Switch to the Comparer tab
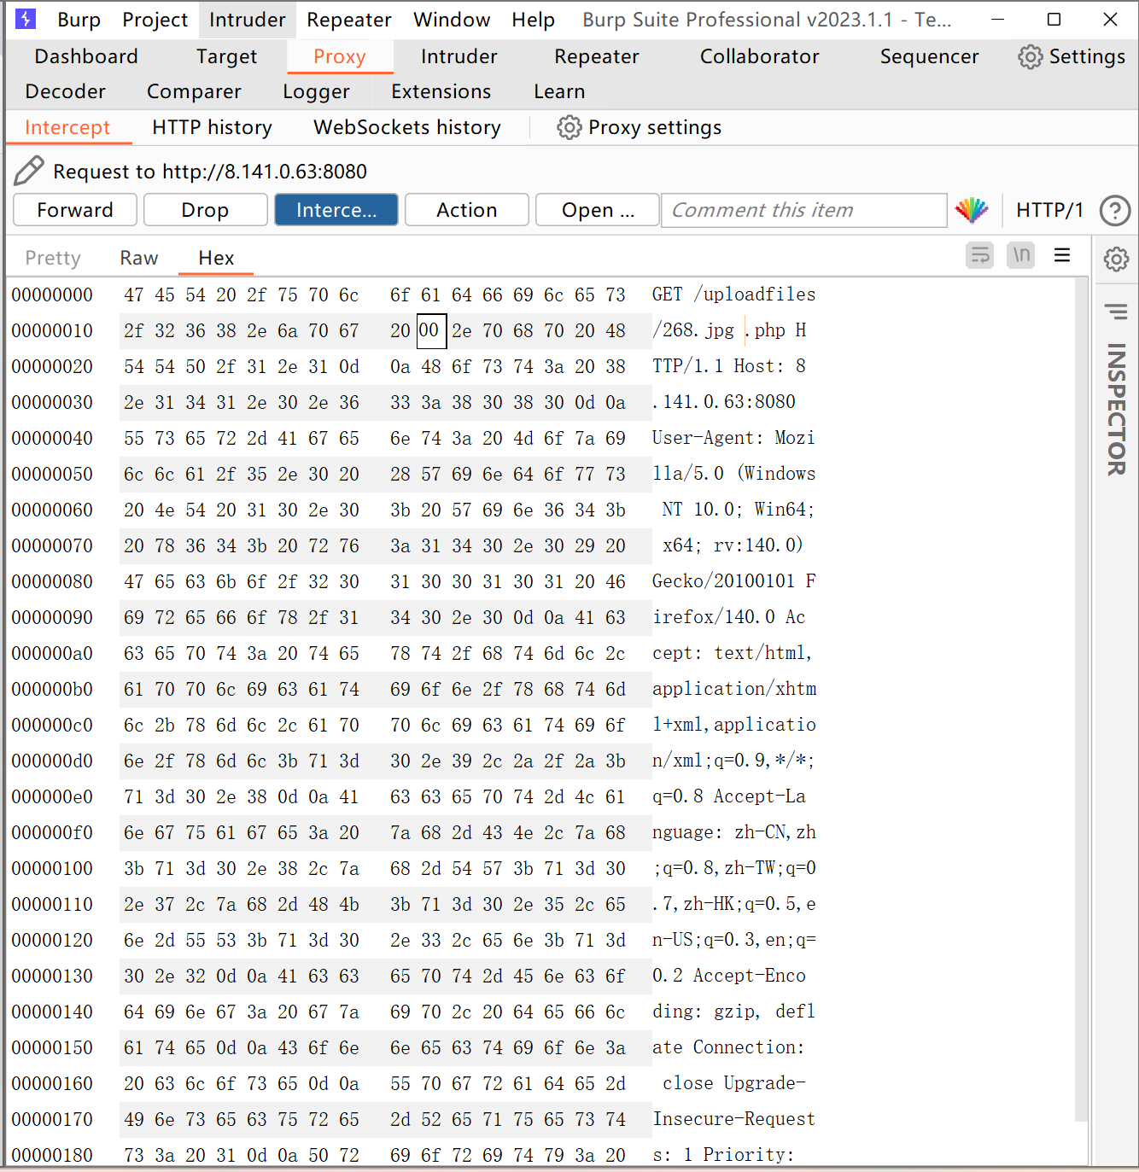The width and height of the screenshot is (1139, 1172). click(194, 91)
